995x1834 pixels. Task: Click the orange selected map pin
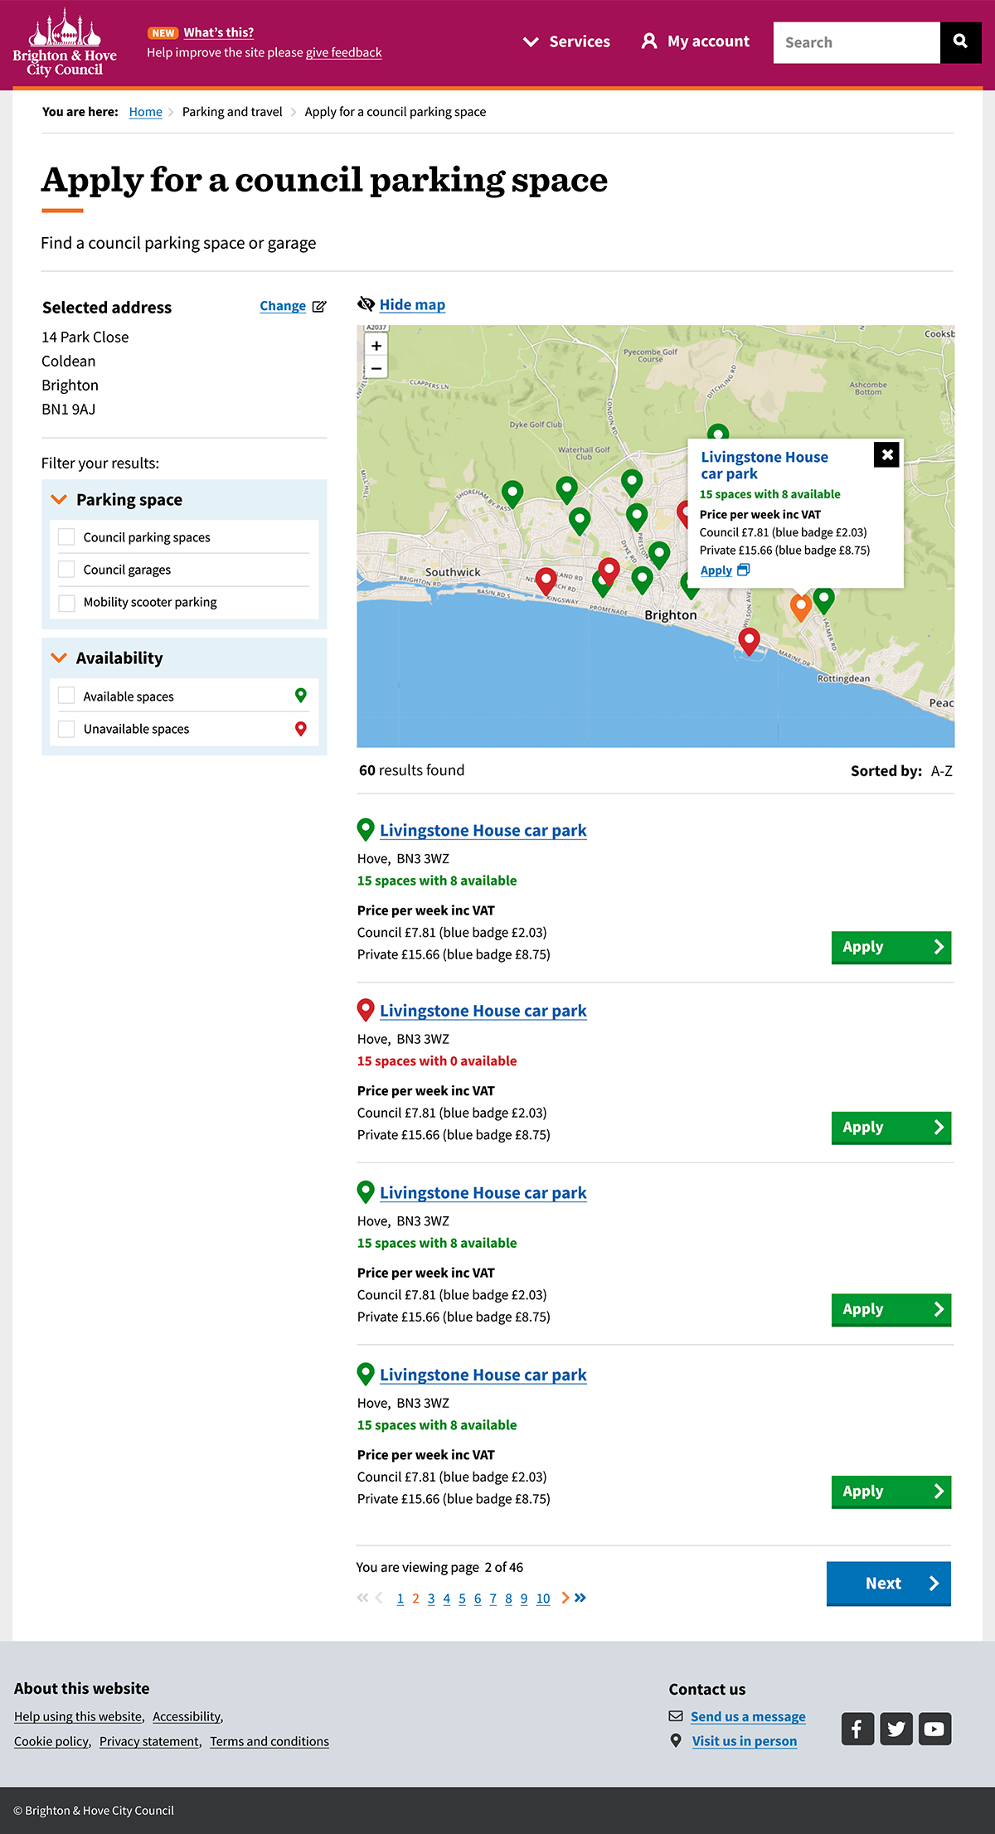[800, 605]
